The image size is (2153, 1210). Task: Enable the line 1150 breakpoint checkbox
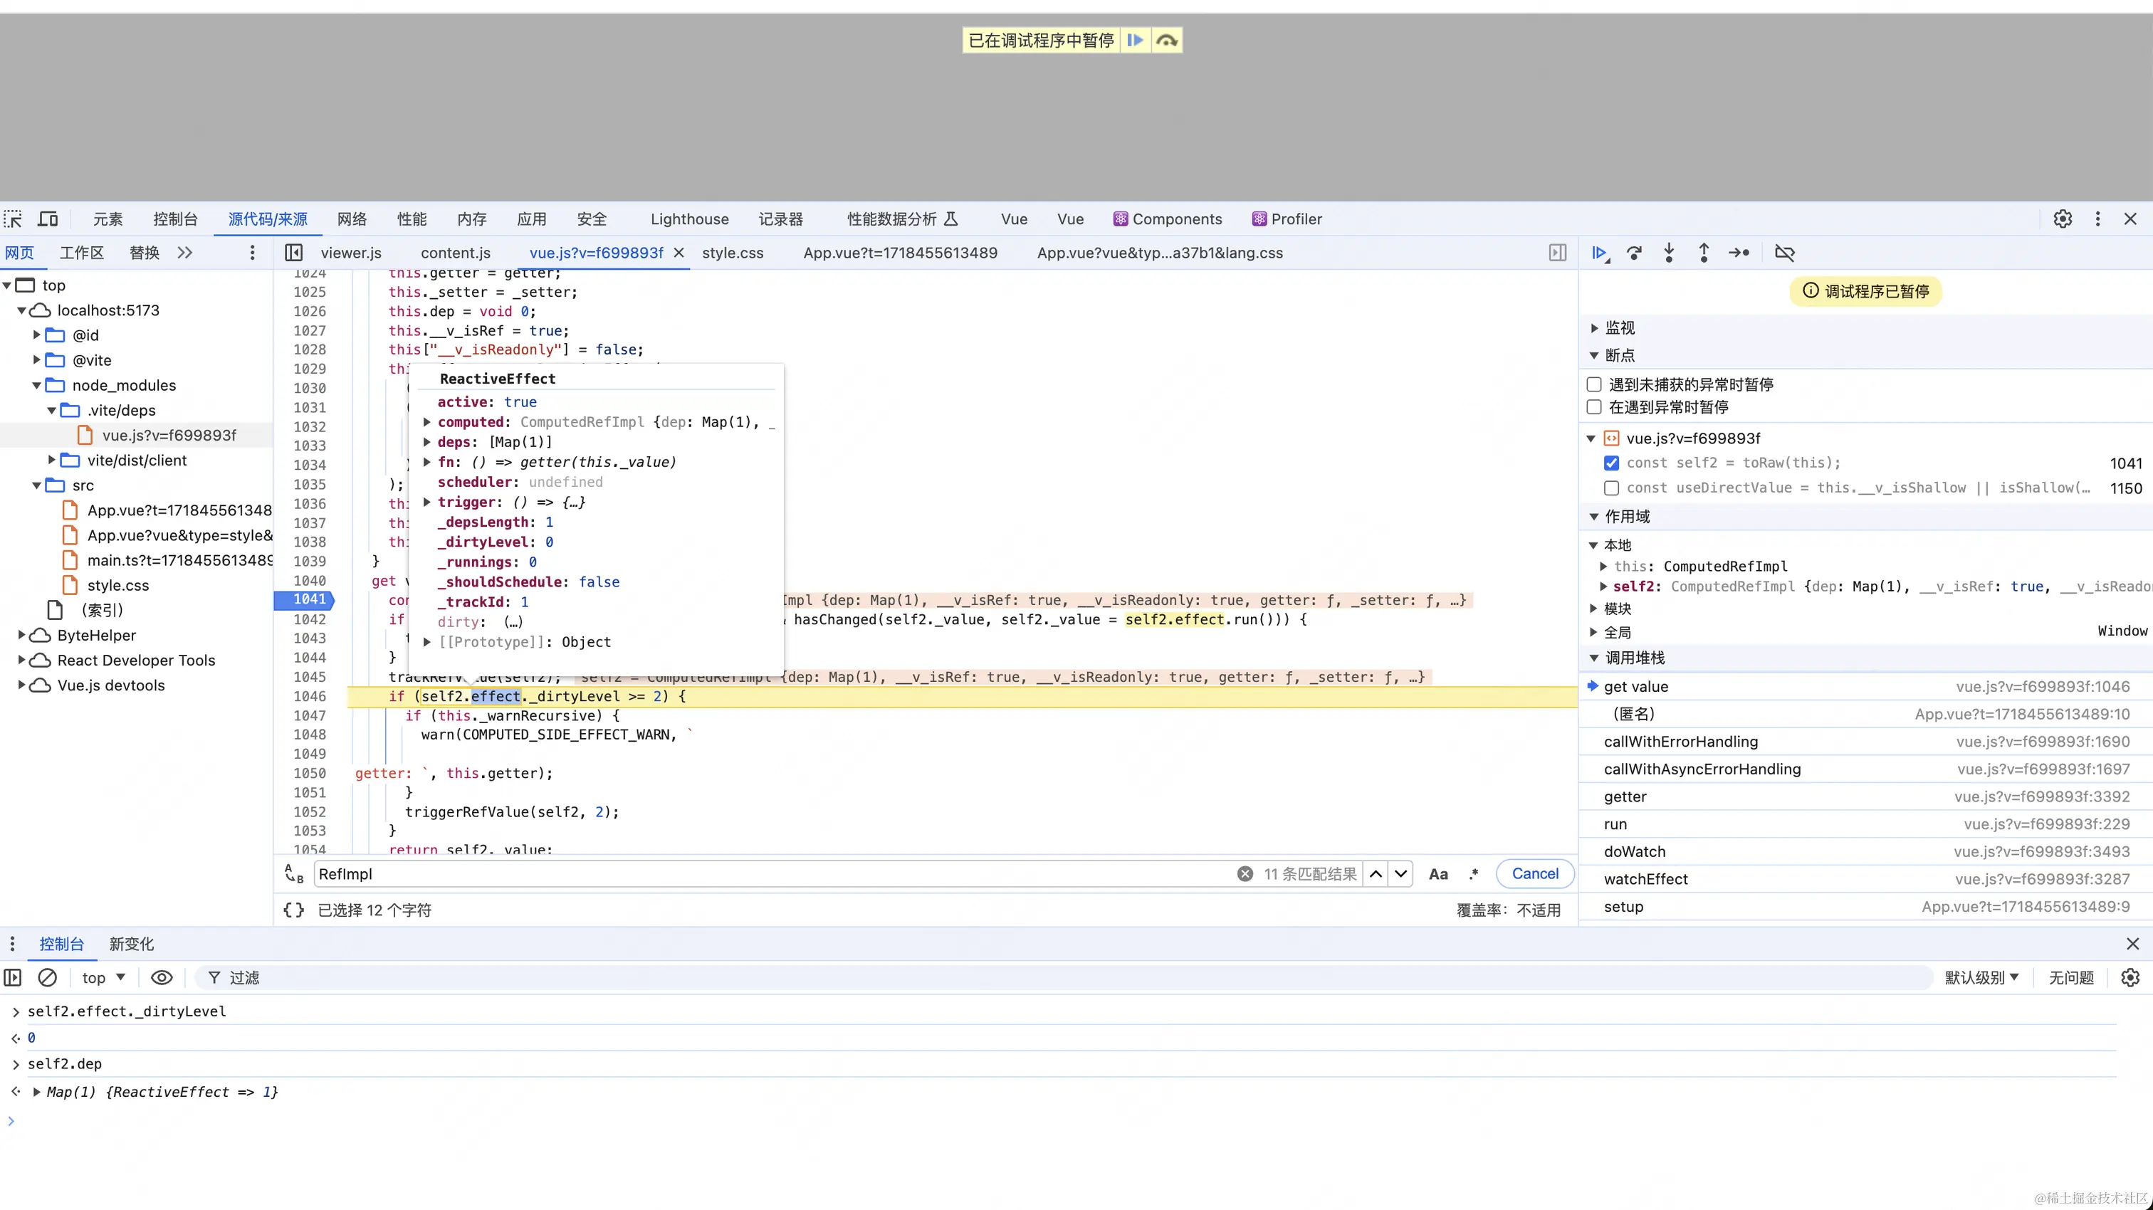pos(1611,488)
